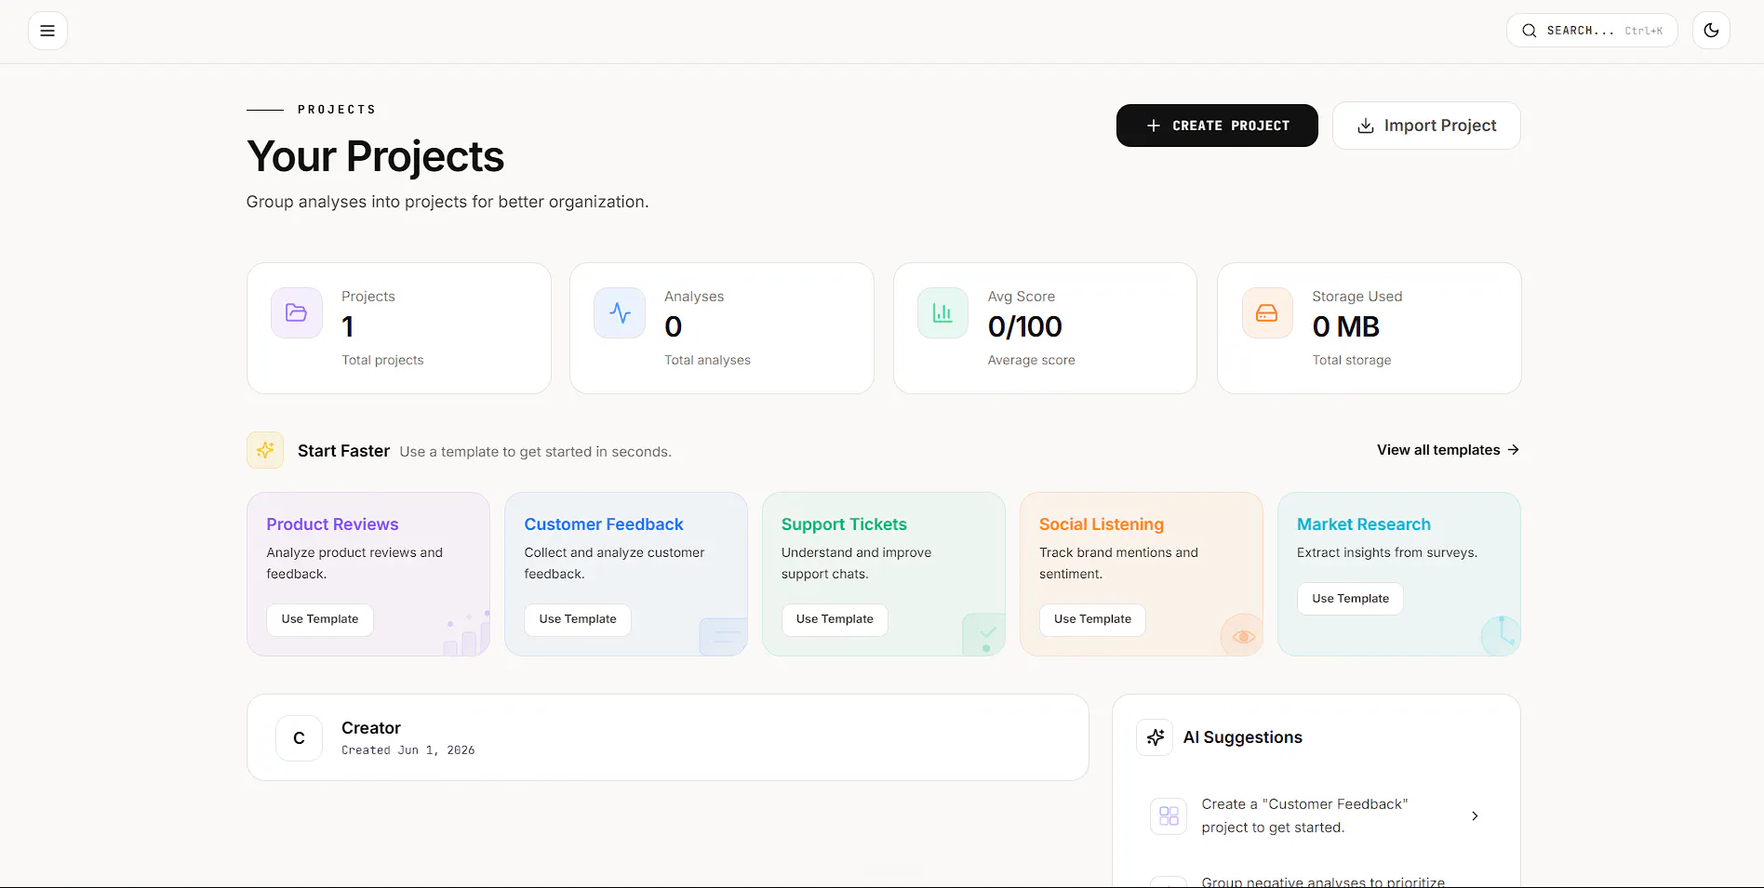Click the download icon in Import Project

(1366, 126)
